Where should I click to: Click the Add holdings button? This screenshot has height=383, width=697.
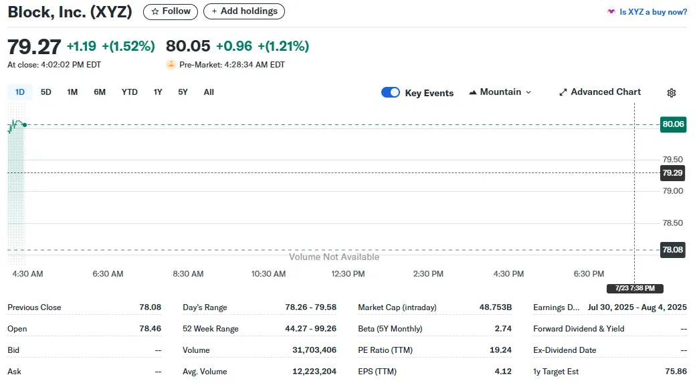pos(244,11)
